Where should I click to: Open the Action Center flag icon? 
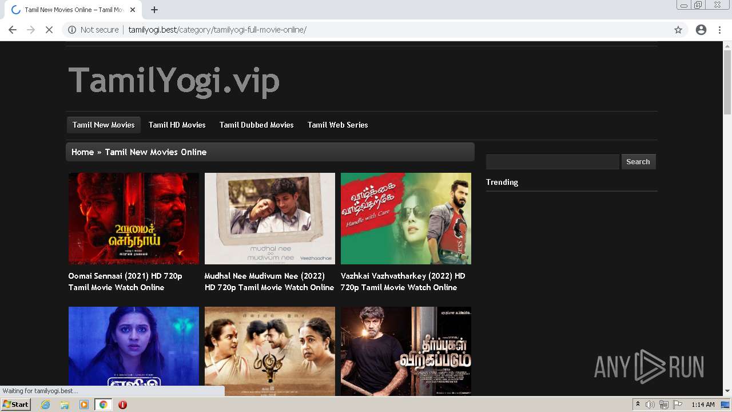tap(677, 405)
